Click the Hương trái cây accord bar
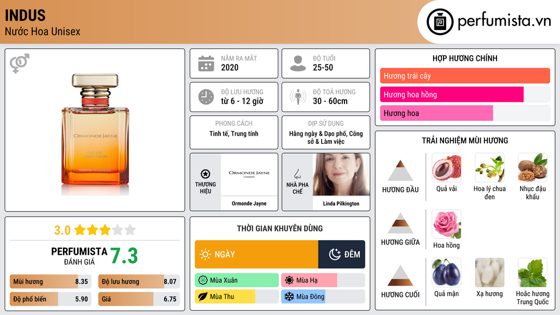Image resolution: width=560 pixels, height=315 pixels. click(x=465, y=75)
